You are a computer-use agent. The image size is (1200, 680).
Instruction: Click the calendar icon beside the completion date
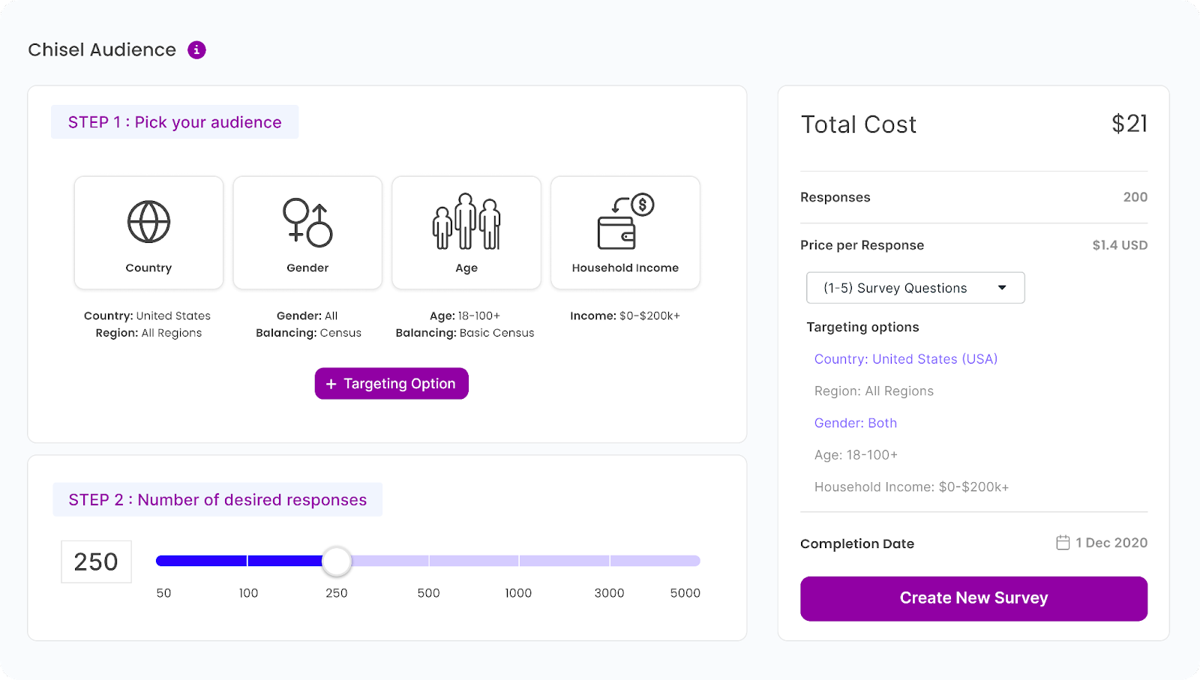[1063, 542]
